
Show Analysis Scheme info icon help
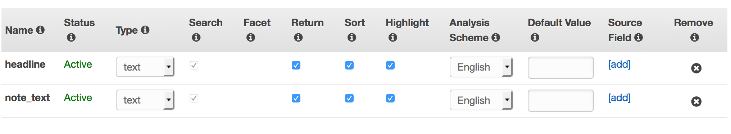tap(496, 37)
